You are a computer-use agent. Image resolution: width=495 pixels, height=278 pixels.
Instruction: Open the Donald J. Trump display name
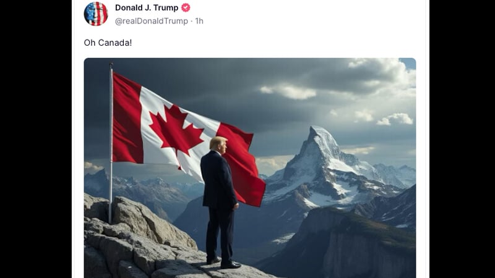[147, 7]
